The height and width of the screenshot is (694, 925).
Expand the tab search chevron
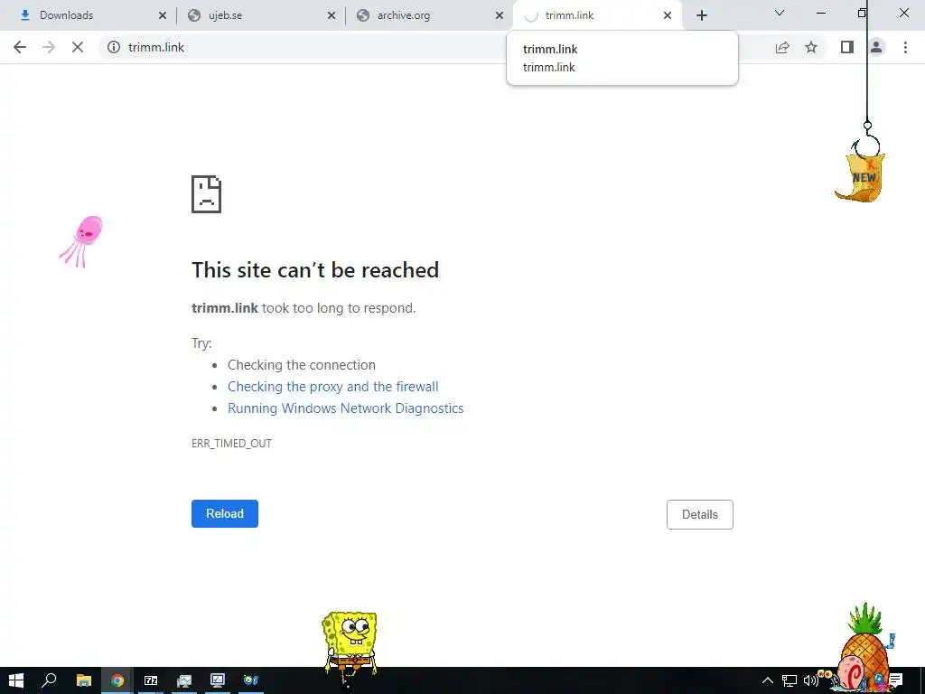click(x=780, y=13)
